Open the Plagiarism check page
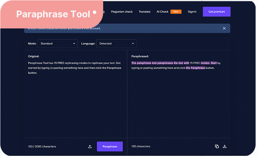 click(x=121, y=12)
